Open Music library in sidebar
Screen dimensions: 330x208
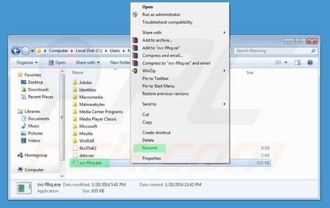coord(30,126)
